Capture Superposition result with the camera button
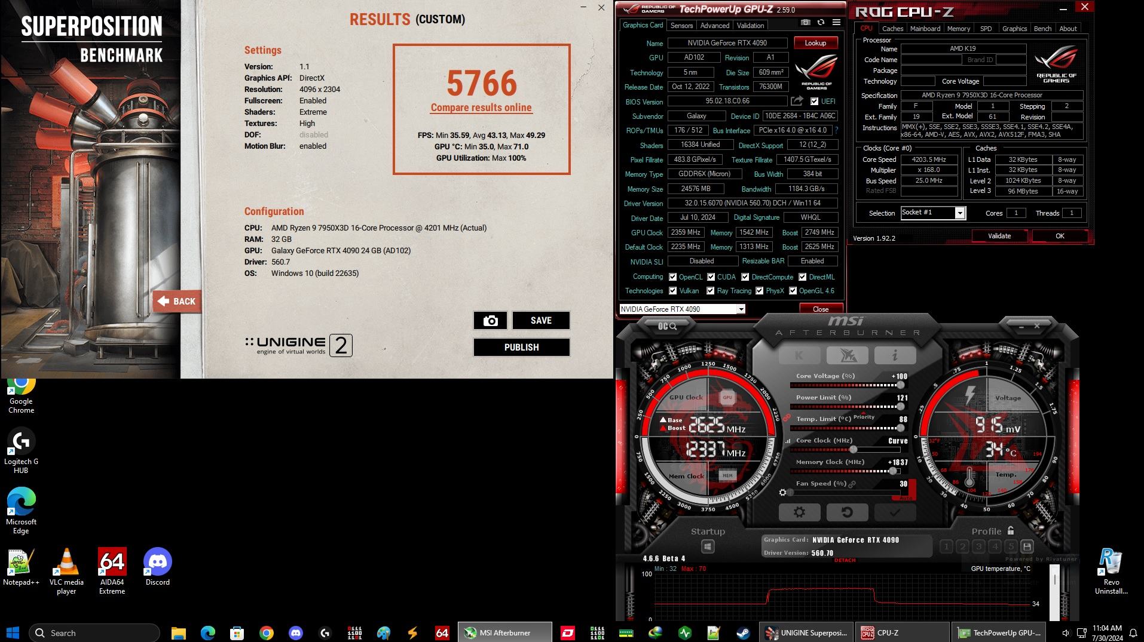The image size is (1144, 642). pos(490,321)
